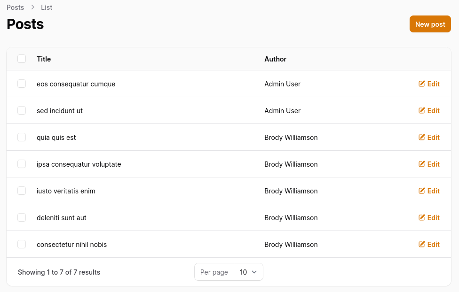Click the Per page dropdown chevron arrow
The height and width of the screenshot is (292, 459).
tap(254, 272)
